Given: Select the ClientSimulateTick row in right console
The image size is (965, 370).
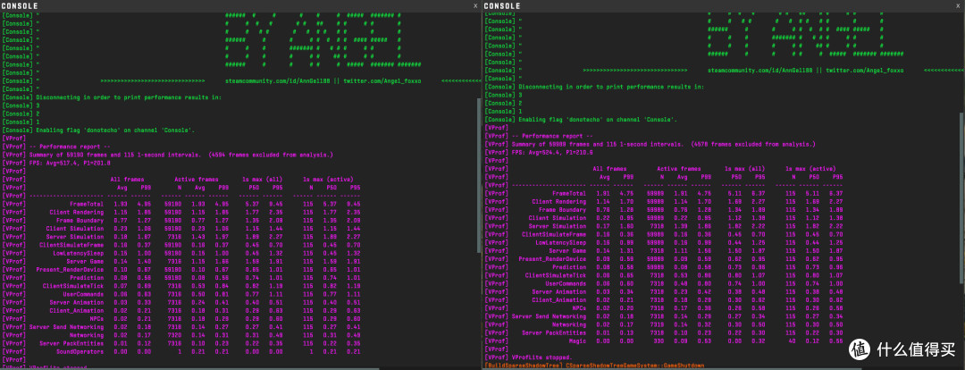Looking at the screenshot, I should (665, 274).
